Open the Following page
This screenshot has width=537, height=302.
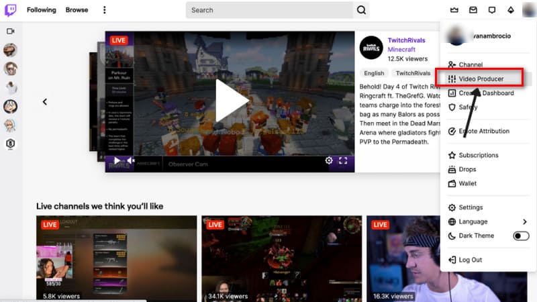click(42, 10)
